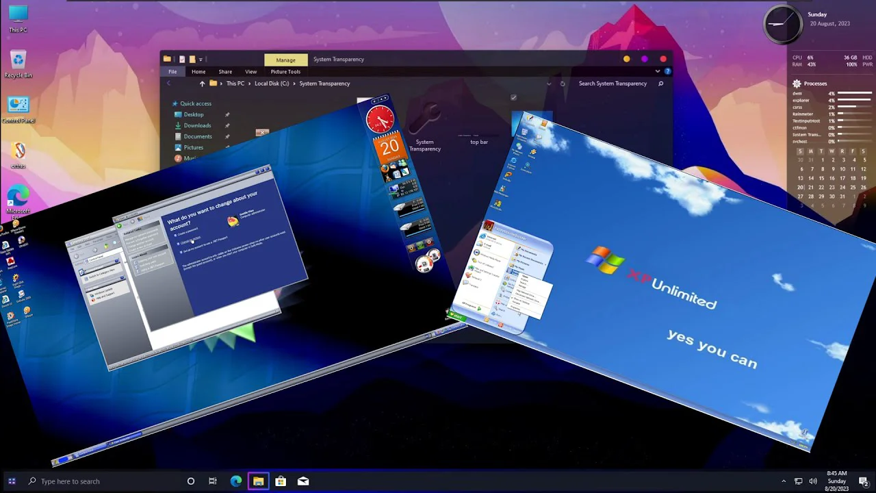Click the Task View taskbar icon
This screenshot has width=876, height=493.
(213, 481)
